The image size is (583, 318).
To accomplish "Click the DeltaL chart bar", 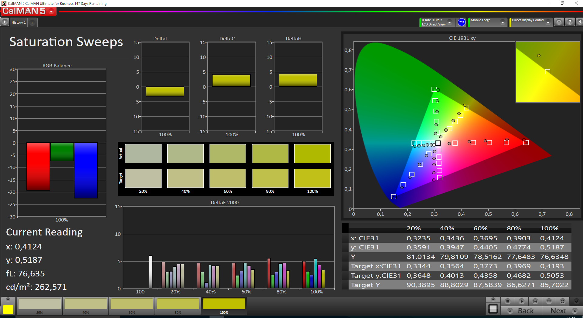I will coord(165,91).
